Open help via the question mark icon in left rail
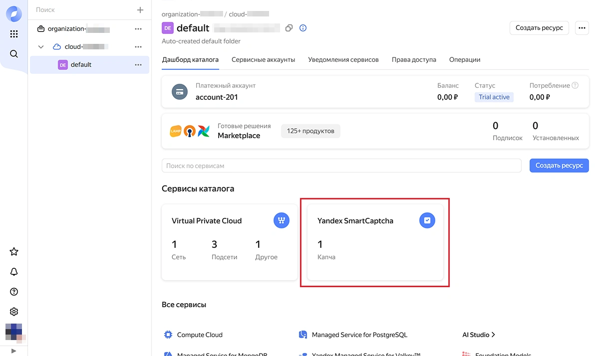Image resolution: width=599 pixels, height=356 pixels. pos(14,292)
